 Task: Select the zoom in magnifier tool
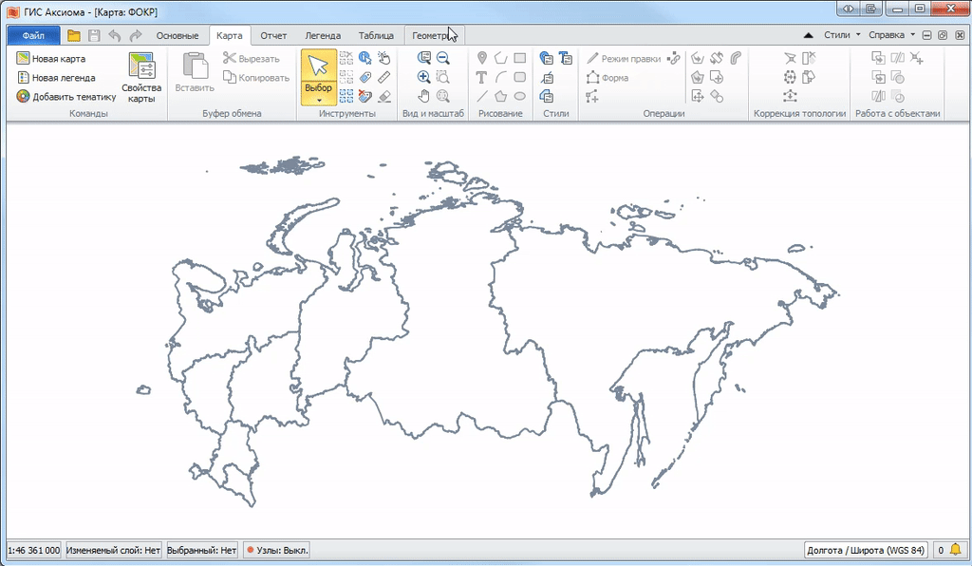tap(424, 77)
